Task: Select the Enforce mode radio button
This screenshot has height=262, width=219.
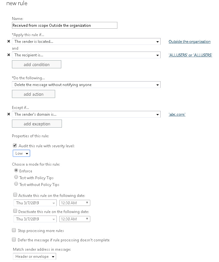Action: (x=16, y=171)
